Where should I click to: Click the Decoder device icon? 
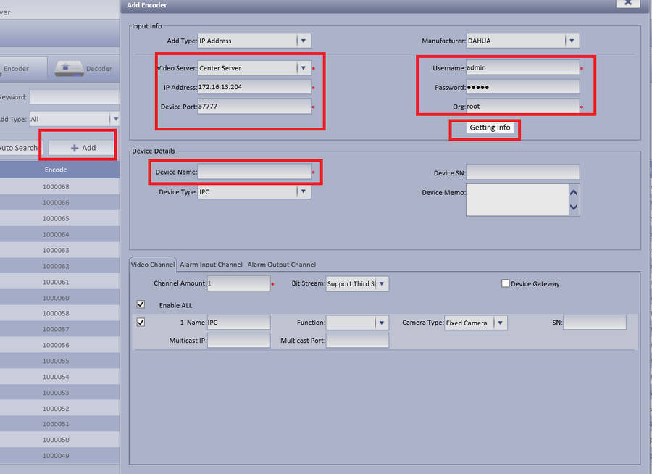click(x=70, y=69)
